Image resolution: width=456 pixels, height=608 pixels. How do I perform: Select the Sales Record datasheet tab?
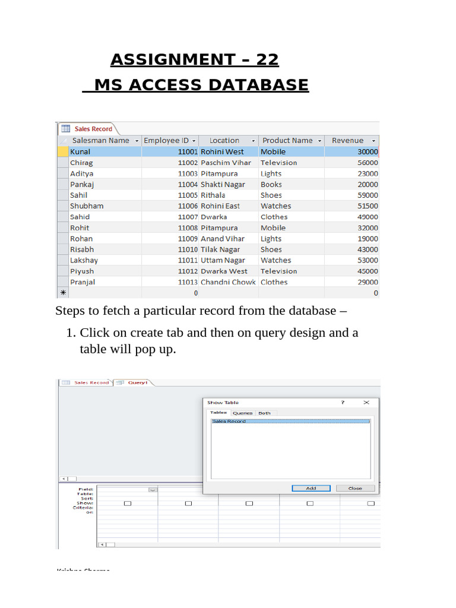coord(88,129)
